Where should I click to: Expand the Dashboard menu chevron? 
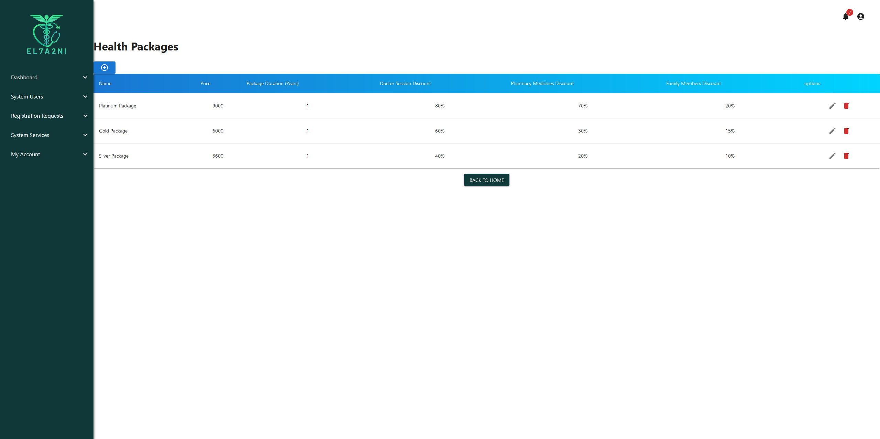click(x=85, y=78)
